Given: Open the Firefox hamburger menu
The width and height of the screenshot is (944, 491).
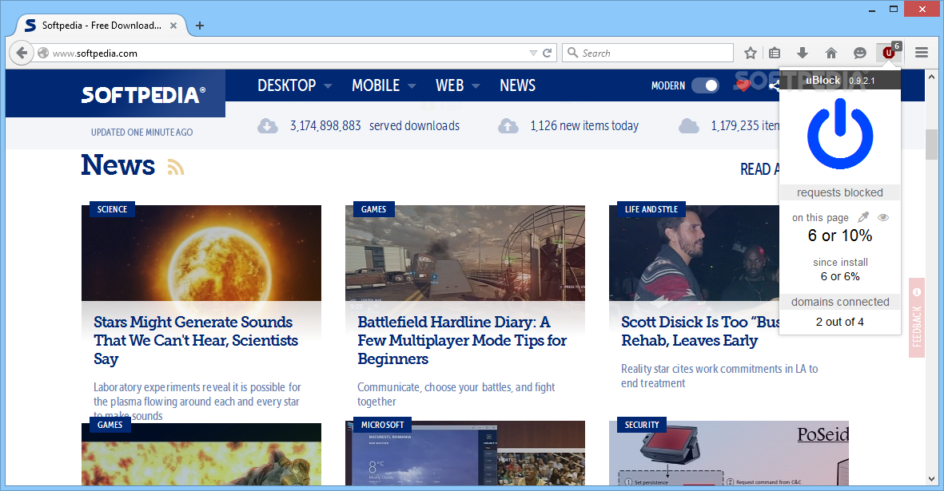Looking at the screenshot, I should coord(921,53).
